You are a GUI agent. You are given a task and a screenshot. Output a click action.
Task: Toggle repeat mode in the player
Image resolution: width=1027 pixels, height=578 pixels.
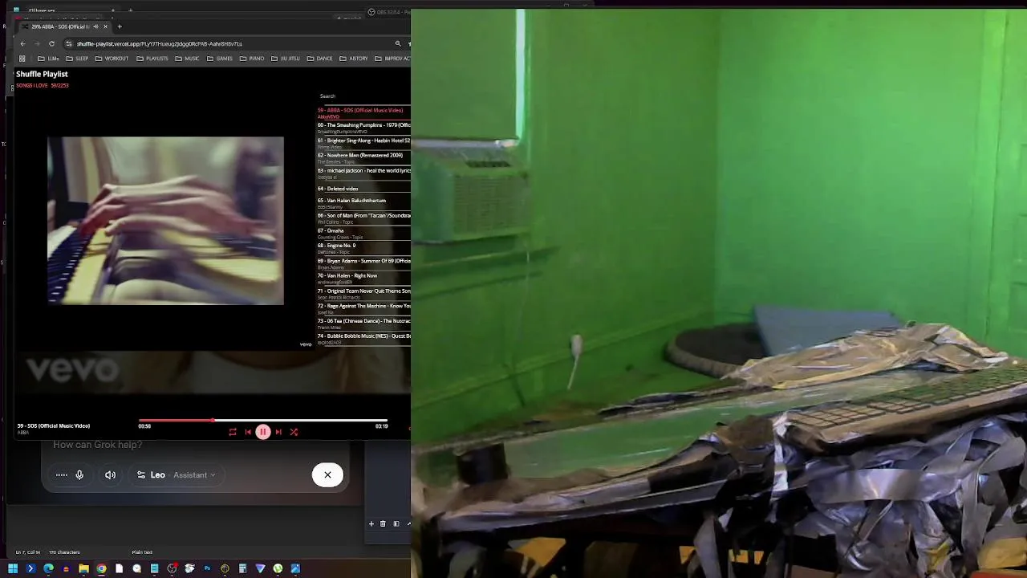coord(233,432)
